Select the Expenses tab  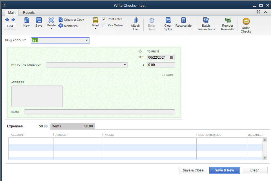[x=27, y=126]
